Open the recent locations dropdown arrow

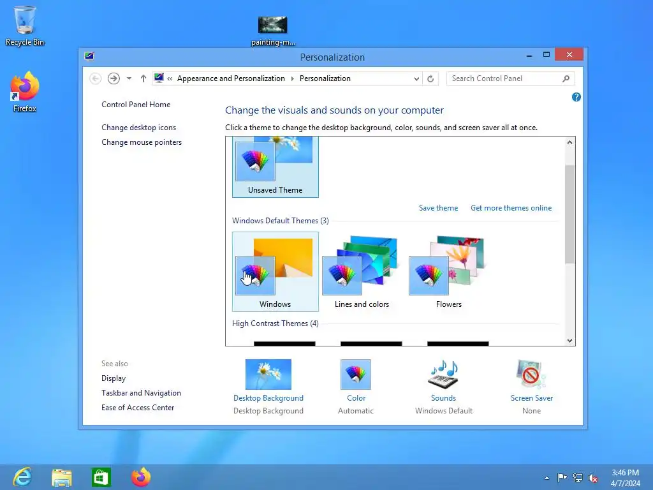(x=129, y=78)
